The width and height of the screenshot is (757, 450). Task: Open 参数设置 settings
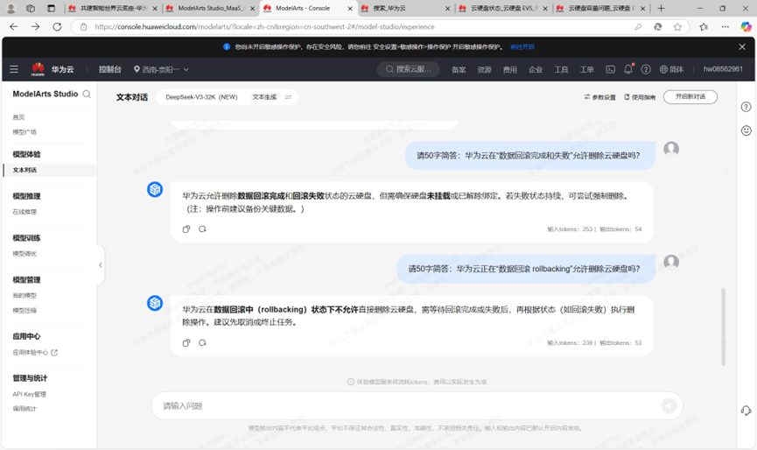599,97
